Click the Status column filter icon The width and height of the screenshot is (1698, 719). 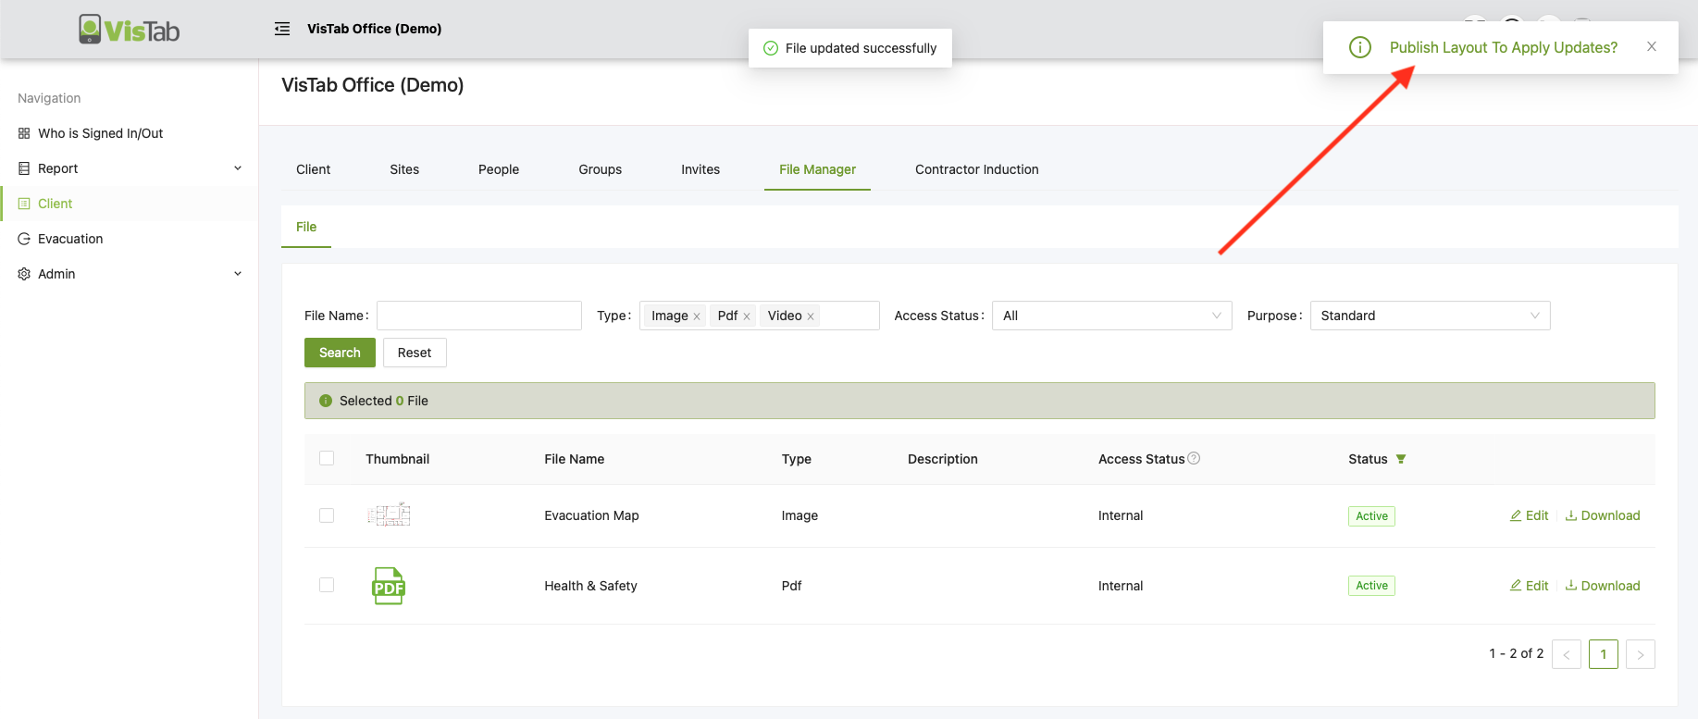click(1401, 459)
